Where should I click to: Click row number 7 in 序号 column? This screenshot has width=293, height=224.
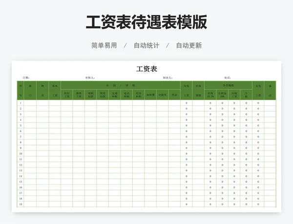point(21,137)
